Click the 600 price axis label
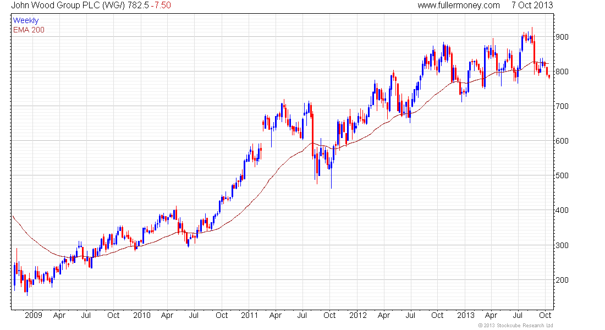Viewport: 605px width, 330px height. pos(562,141)
